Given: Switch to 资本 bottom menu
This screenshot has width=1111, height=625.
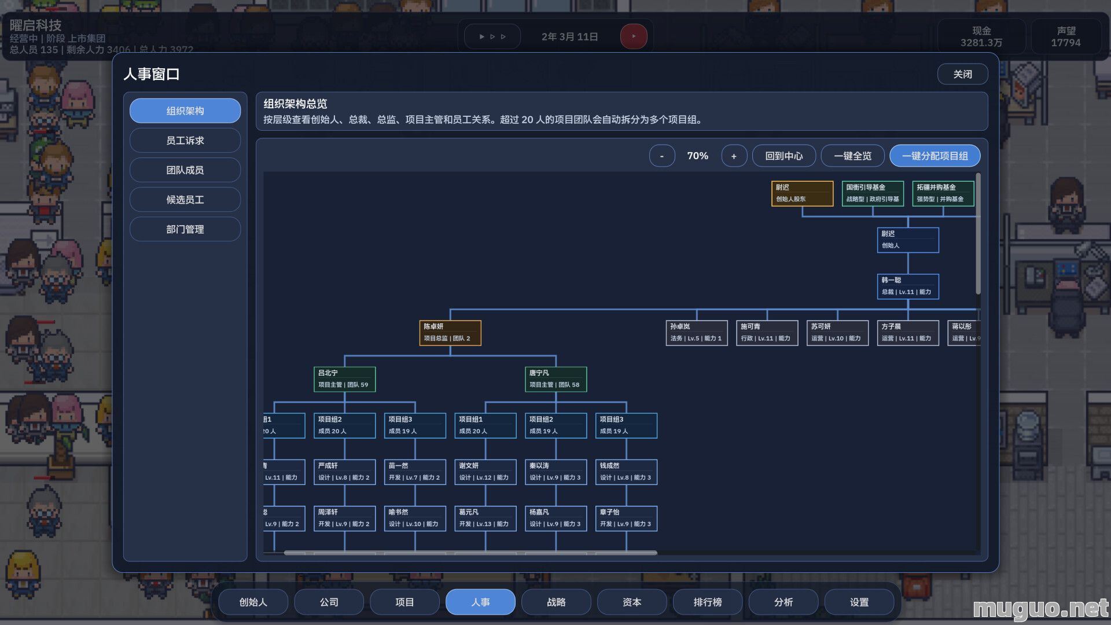Looking at the screenshot, I should (x=632, y=602).
